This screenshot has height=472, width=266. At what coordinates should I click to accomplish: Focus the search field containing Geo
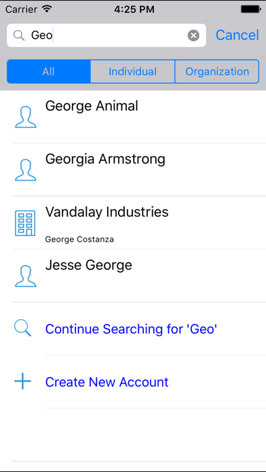point(107,35)
